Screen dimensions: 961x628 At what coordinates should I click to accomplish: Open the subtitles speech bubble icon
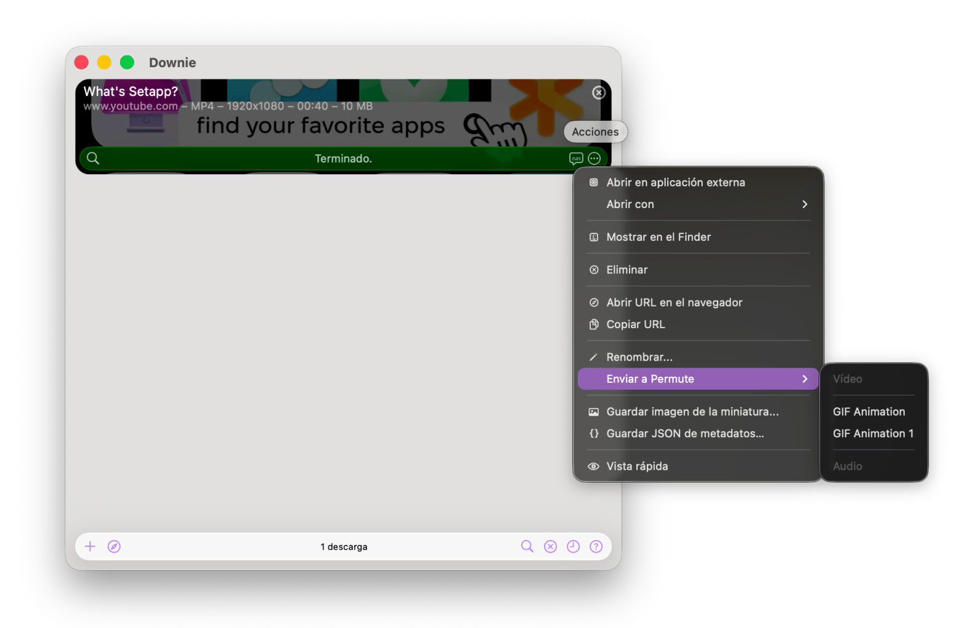(576, 159)
